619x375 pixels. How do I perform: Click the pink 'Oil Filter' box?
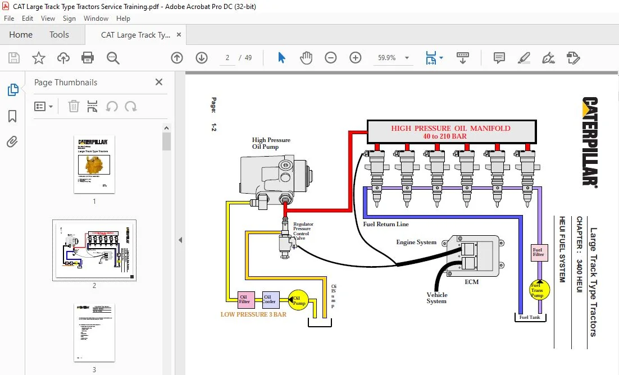245,300
